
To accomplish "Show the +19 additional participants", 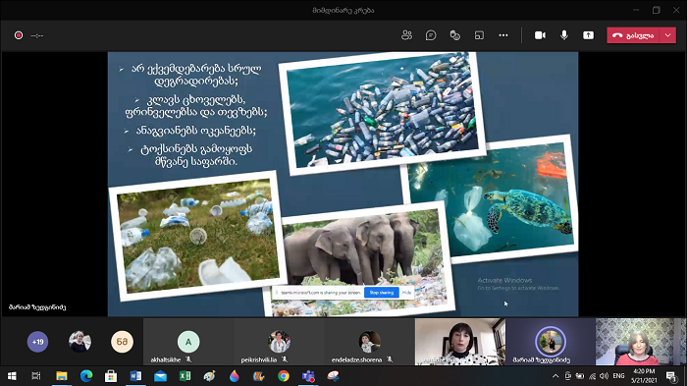I will pyautogui.click(x=37, y=342).
